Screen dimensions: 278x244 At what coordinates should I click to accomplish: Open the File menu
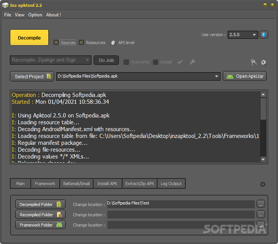coord(8,15)
